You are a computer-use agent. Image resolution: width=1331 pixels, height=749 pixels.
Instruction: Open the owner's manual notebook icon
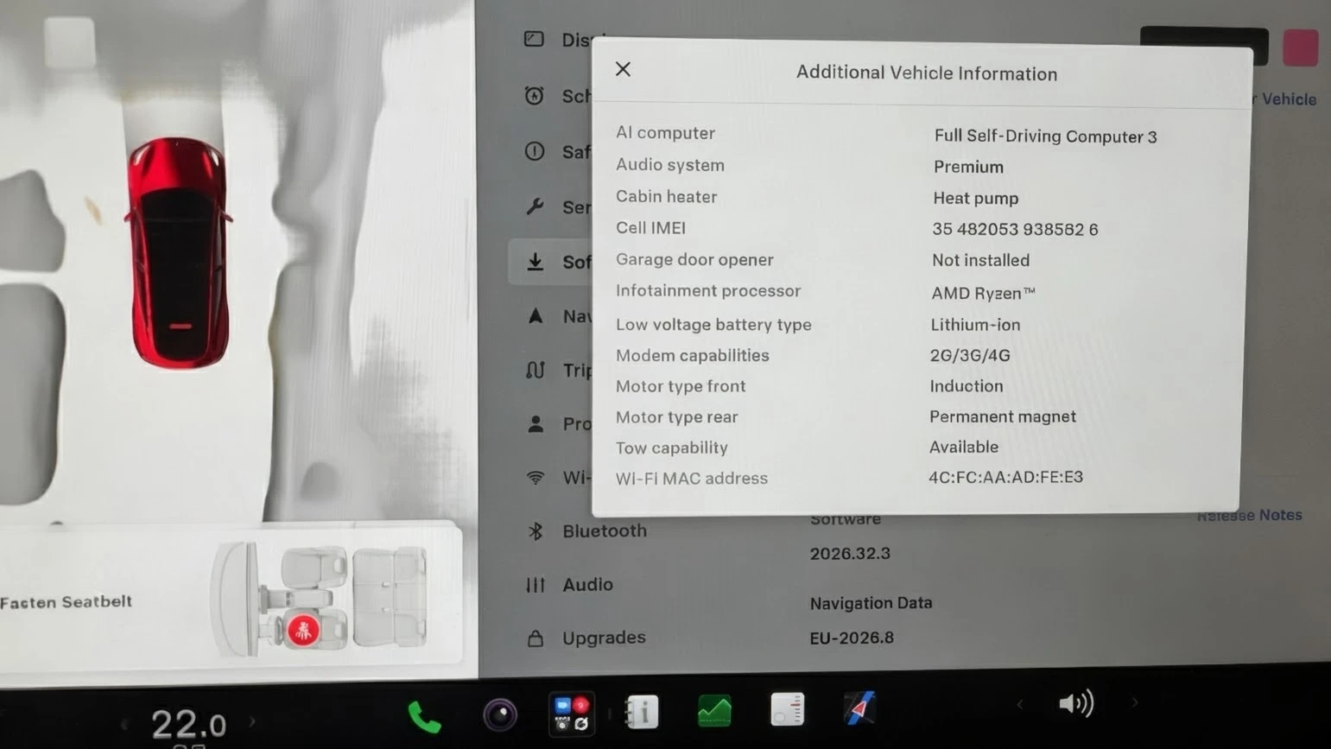coord(641,713)
